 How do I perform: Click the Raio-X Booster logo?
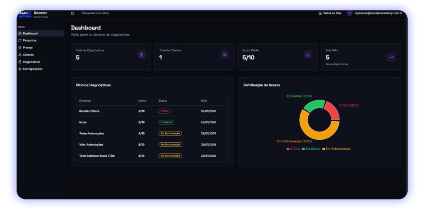pyautogui.click(x=25, y=14)
